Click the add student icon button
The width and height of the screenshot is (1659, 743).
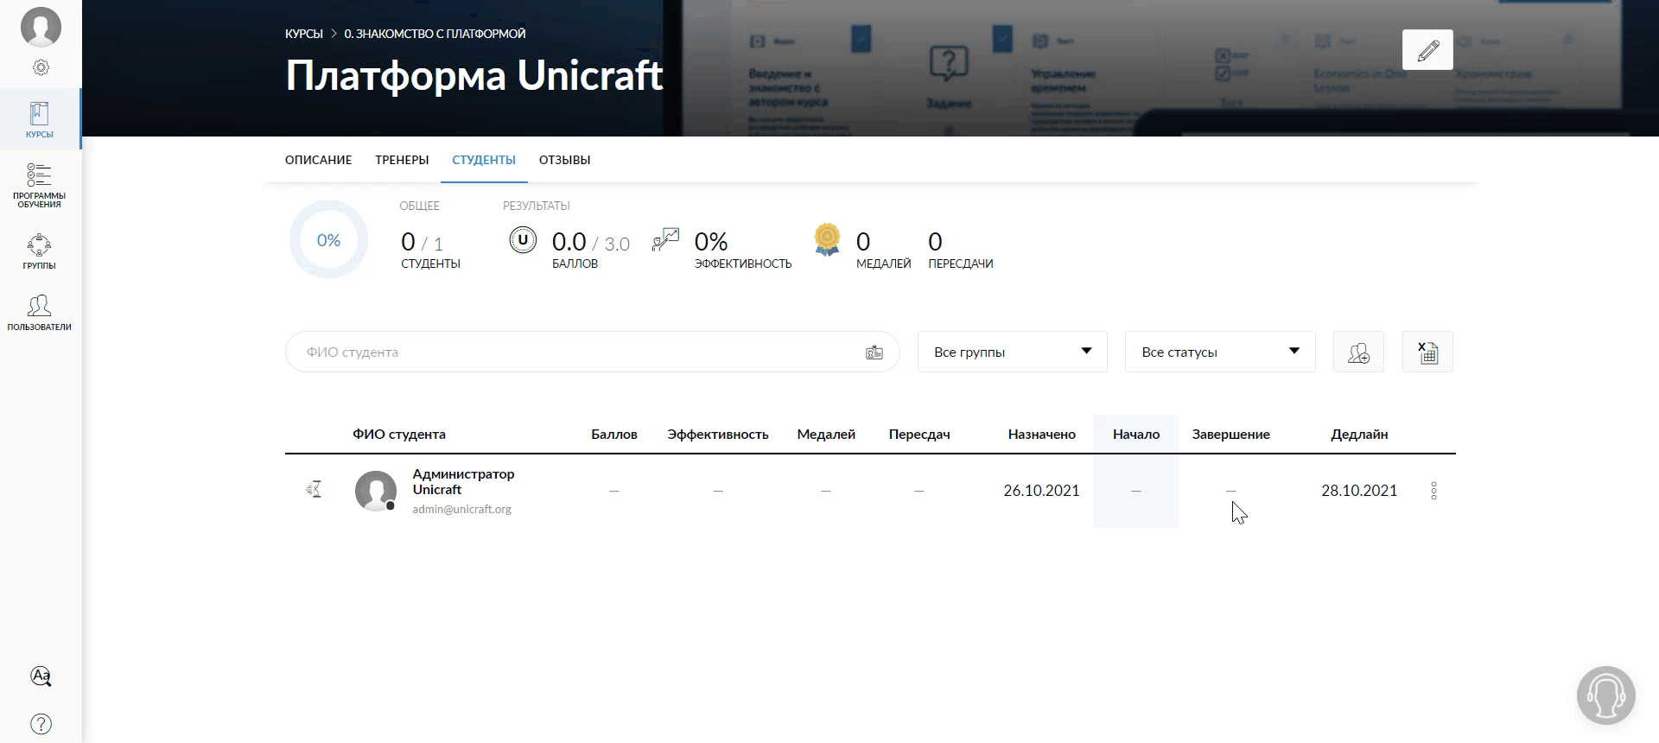pos(1358,352)
